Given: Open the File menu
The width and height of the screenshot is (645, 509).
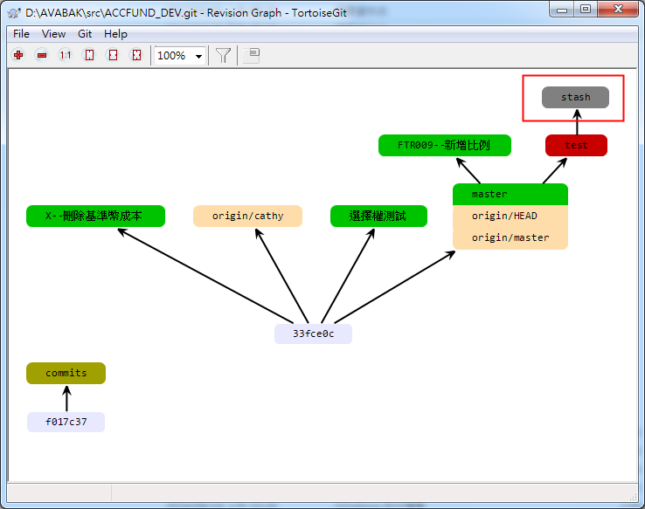Looking at the screenshot, I should (21, 34).
